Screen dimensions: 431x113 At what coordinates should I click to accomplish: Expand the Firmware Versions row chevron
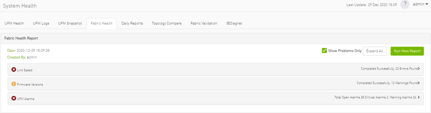point(419,83)
